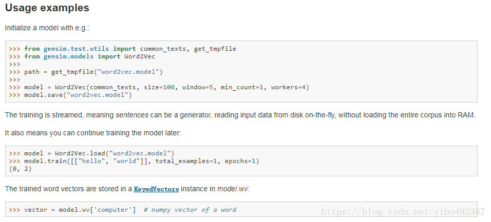Click the model.train hello world line
This screenshot has width=491, height=222.
[134, 162]
